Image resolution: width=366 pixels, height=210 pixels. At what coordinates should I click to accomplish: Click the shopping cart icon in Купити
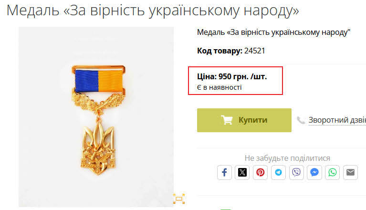tap(227, 120)
